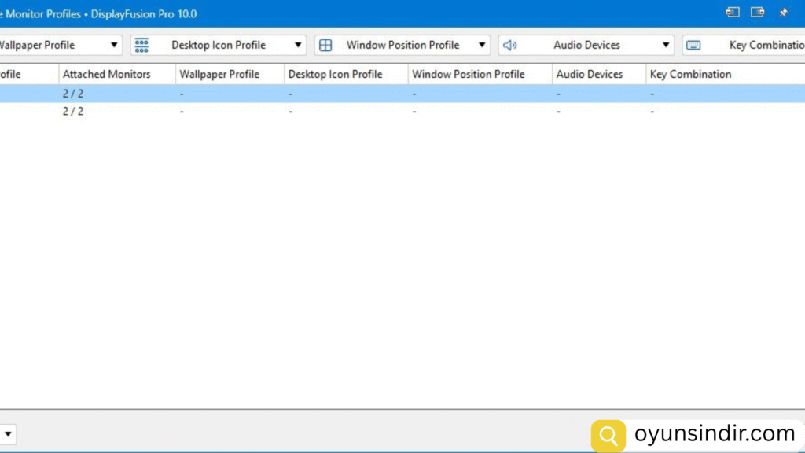Screen dimensions: 805x453
Task: Click the move-window-to-previous-monitor title bar icon
Action: (733, 13)
